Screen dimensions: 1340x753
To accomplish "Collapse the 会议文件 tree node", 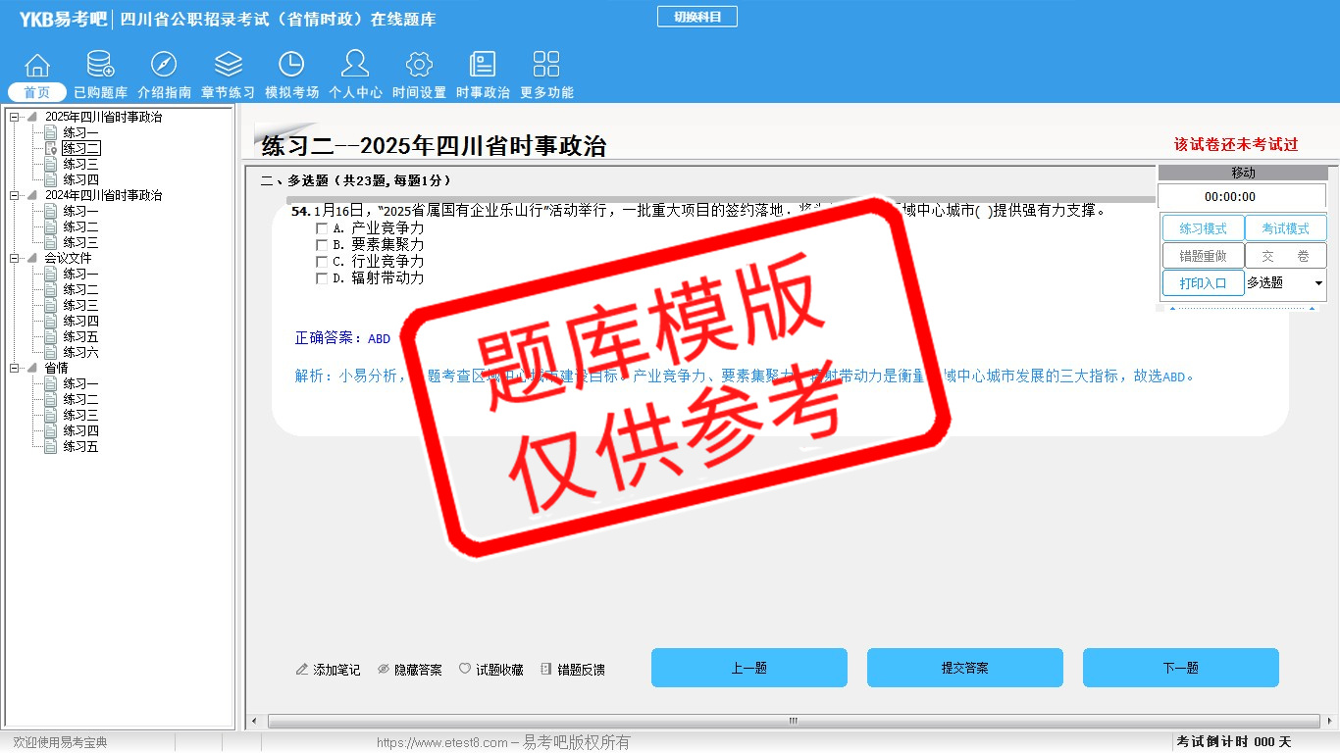I will pyautogui.click(x=15, y=258).
